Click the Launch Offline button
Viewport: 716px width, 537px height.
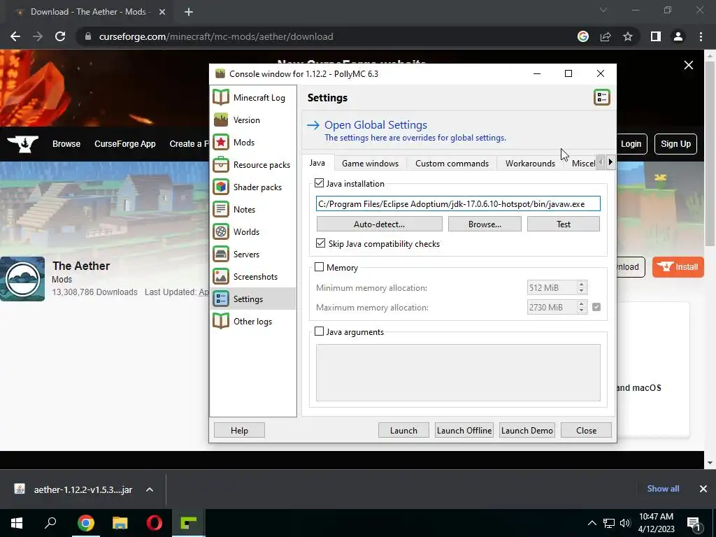[464, 430]
